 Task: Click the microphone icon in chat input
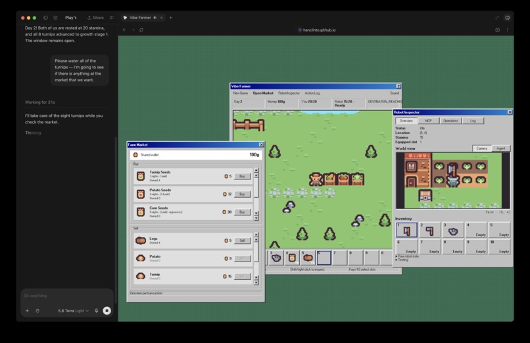(96, 311)
